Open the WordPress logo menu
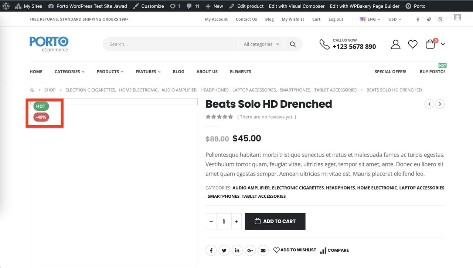Screen dimensions: 473x268 coord(6,6)
